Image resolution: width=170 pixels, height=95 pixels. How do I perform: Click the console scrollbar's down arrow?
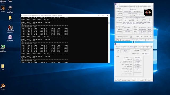(109, 62)
